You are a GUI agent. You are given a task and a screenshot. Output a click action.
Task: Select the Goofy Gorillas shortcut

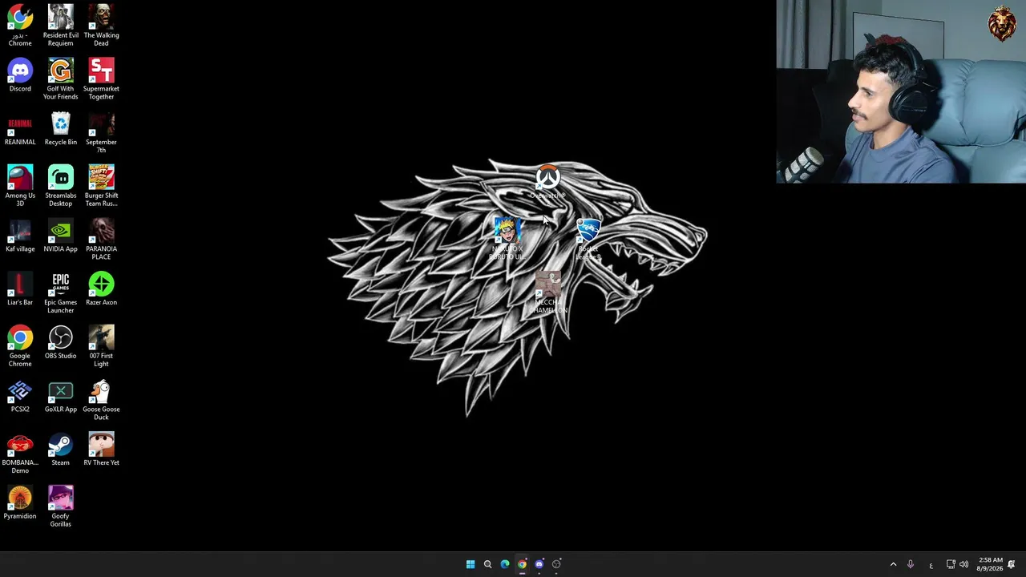point(60,506)
